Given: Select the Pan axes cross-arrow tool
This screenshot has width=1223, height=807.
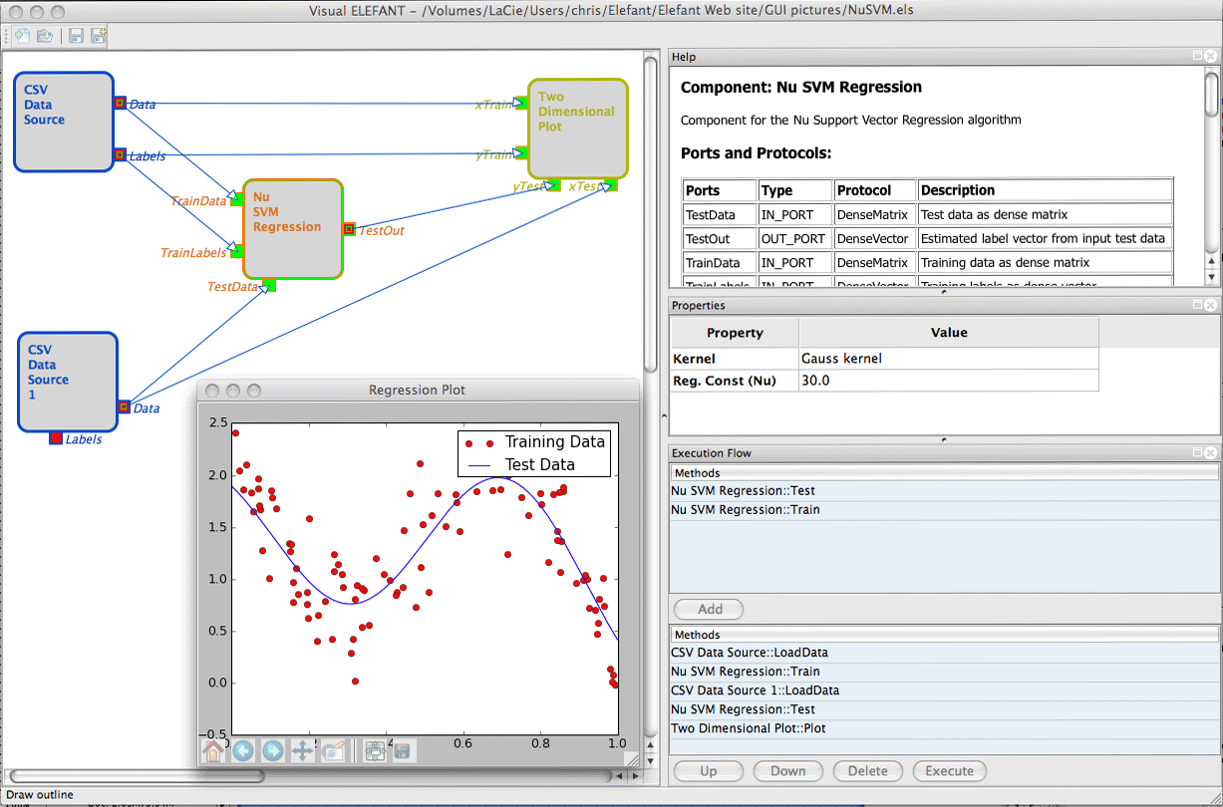Looking at the screenshot, I should [x=303, y=750].
